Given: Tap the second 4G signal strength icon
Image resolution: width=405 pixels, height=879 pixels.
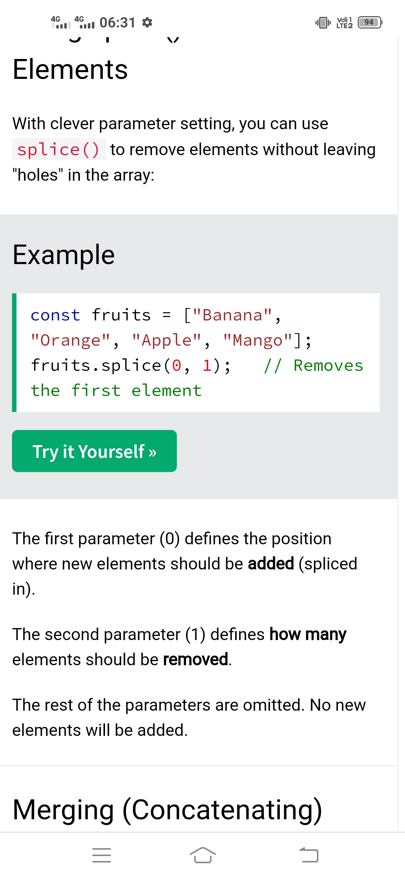Looking at the screenshot, I should (84, 23).
